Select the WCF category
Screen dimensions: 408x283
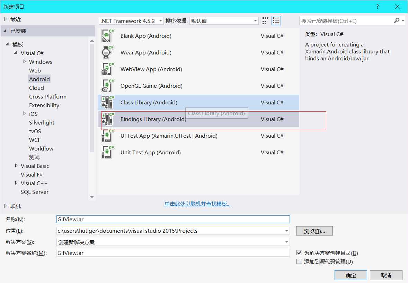[35, 140]
